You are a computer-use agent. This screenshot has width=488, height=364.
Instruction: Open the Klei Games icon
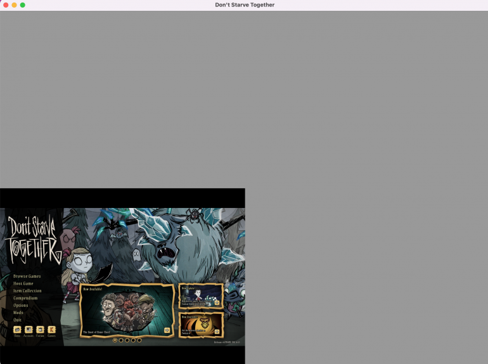coord(52,329)
